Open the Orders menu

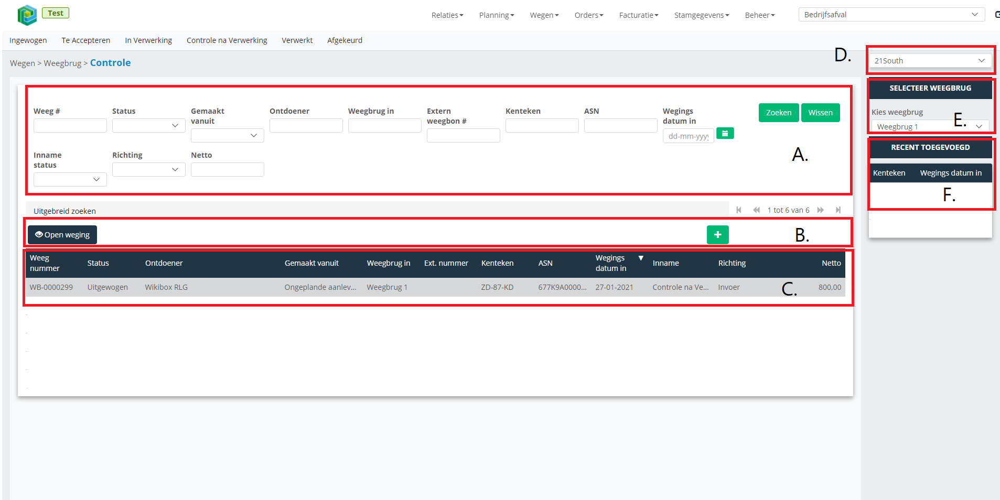(x=589, y=15)
